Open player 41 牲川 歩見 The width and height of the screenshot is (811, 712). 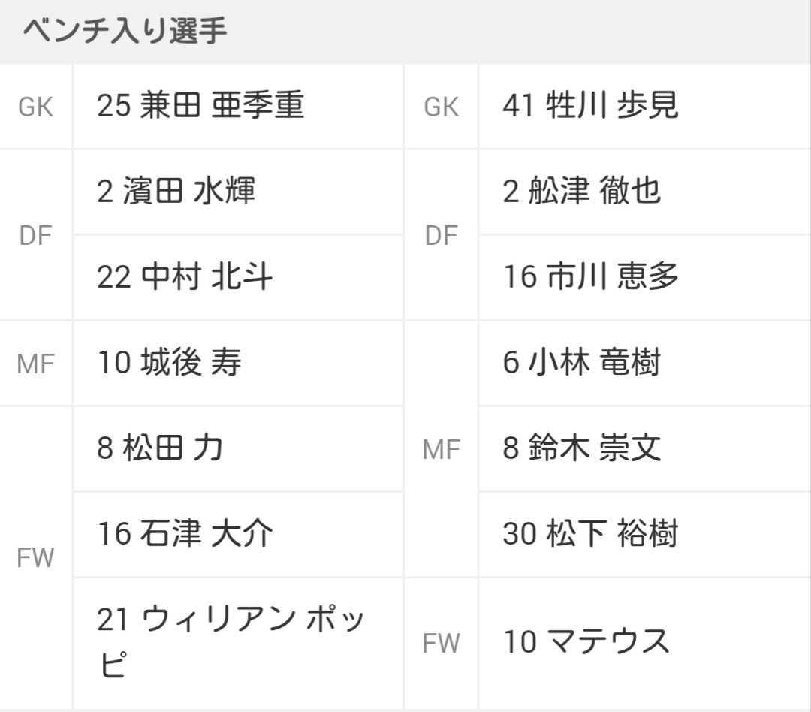pos(645,107)
